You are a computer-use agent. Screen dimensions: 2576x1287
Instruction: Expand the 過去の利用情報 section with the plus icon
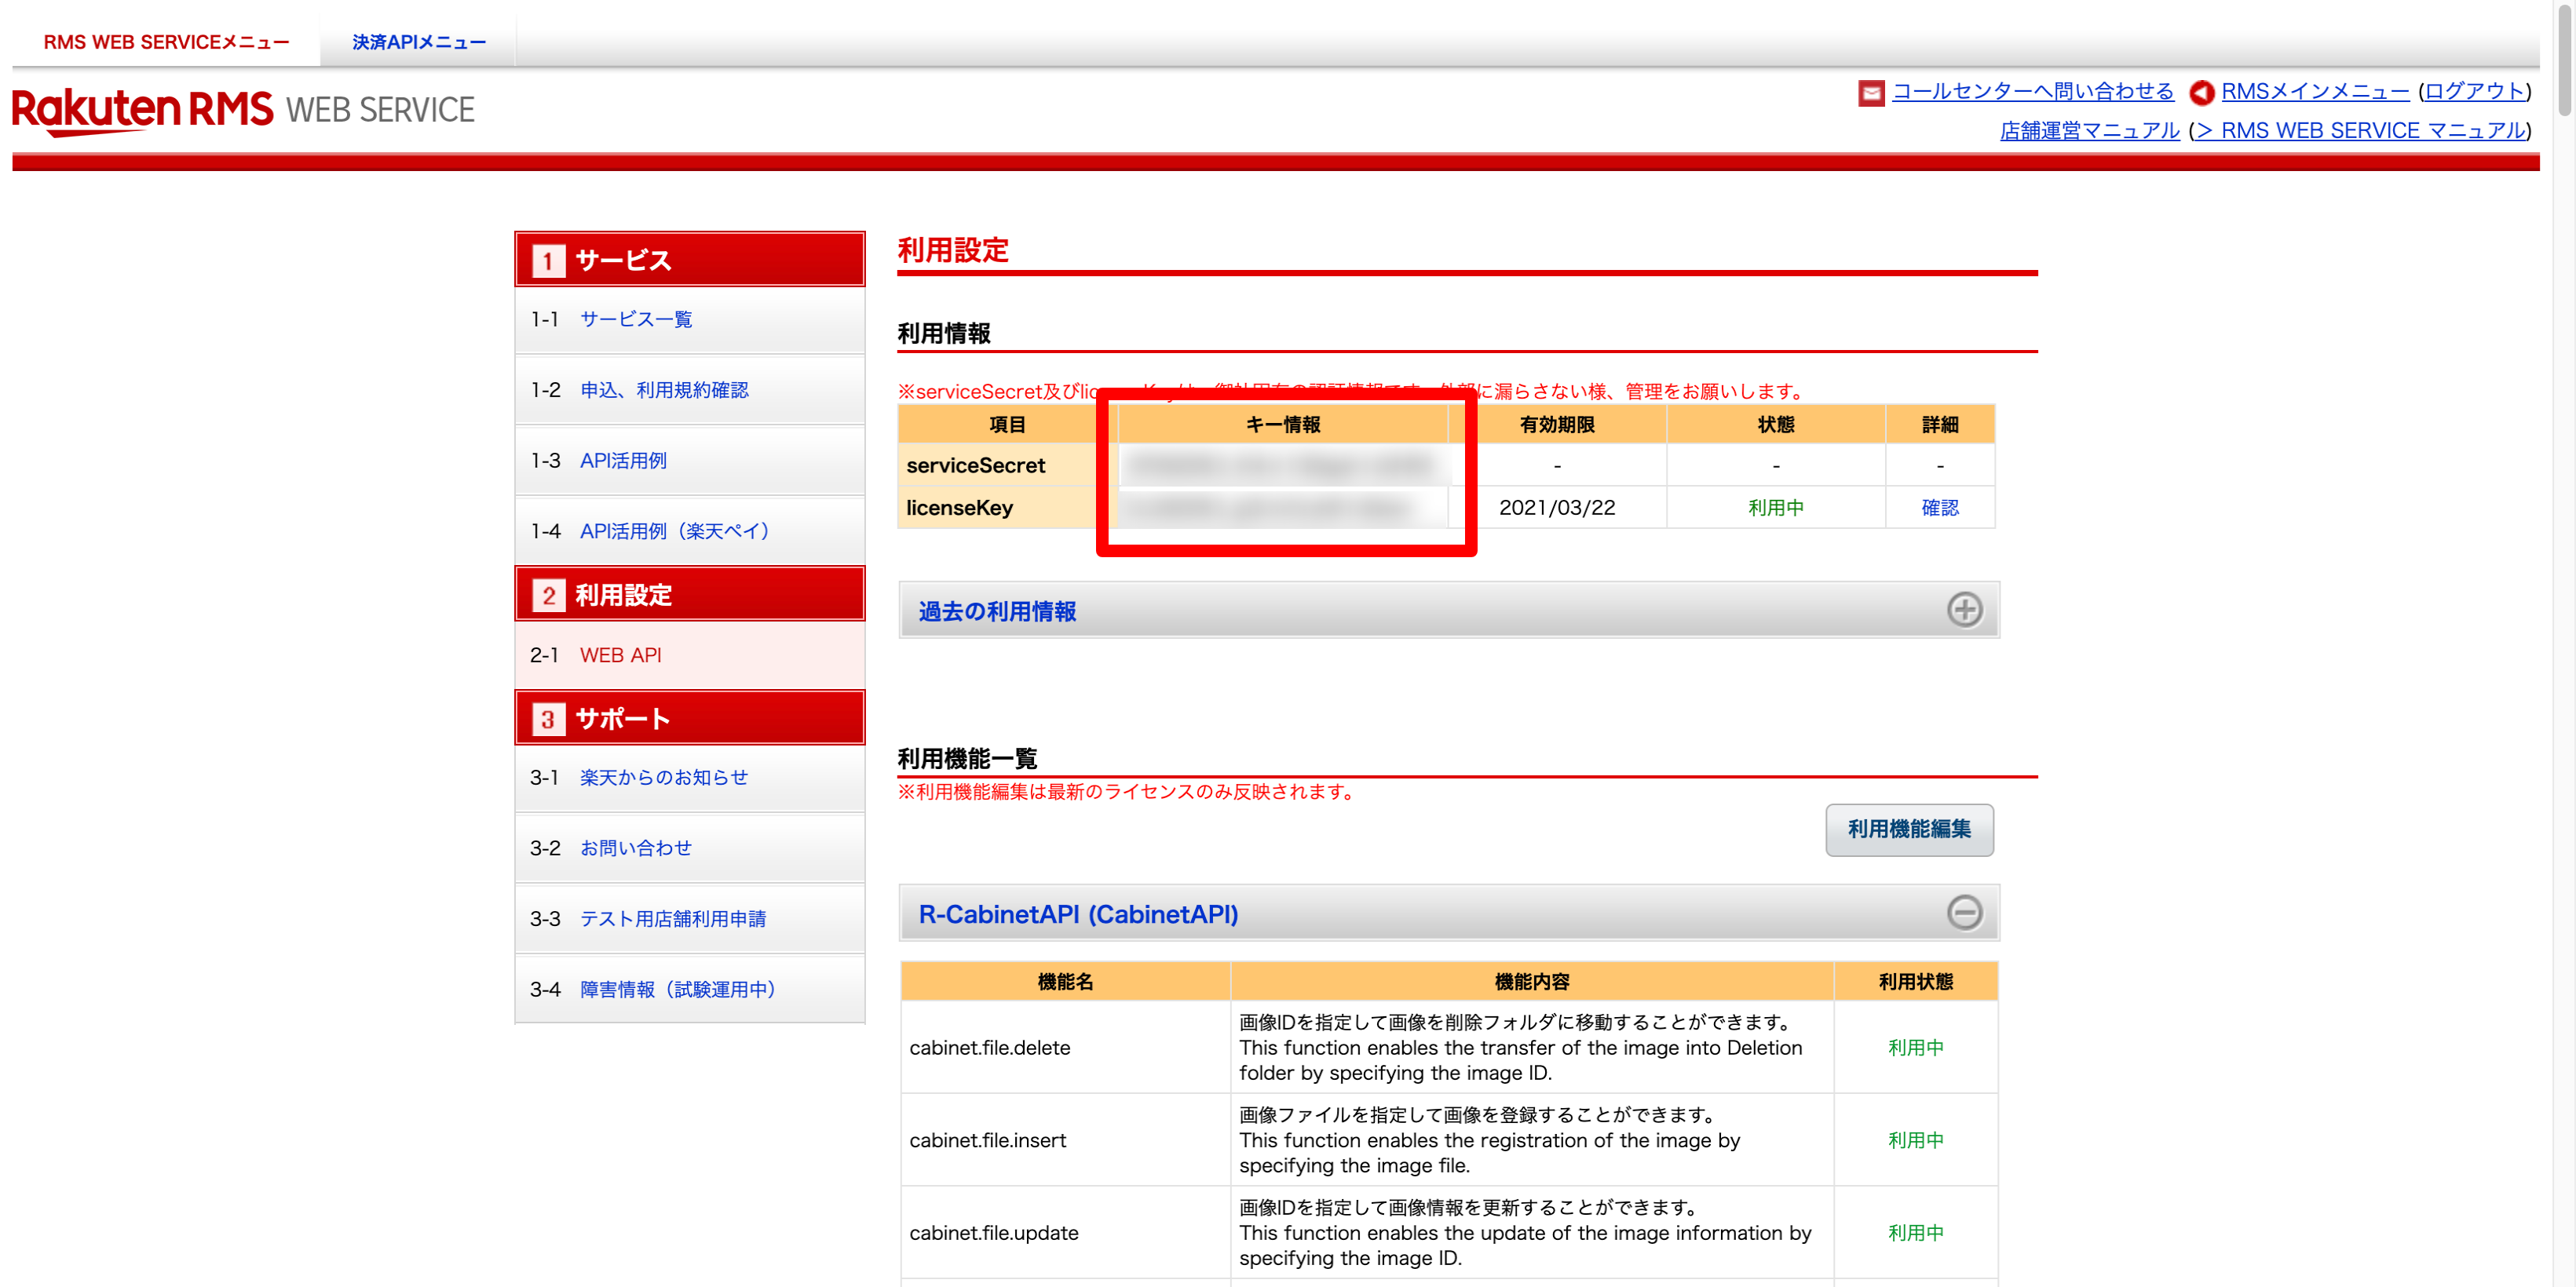coord(1964,610)
